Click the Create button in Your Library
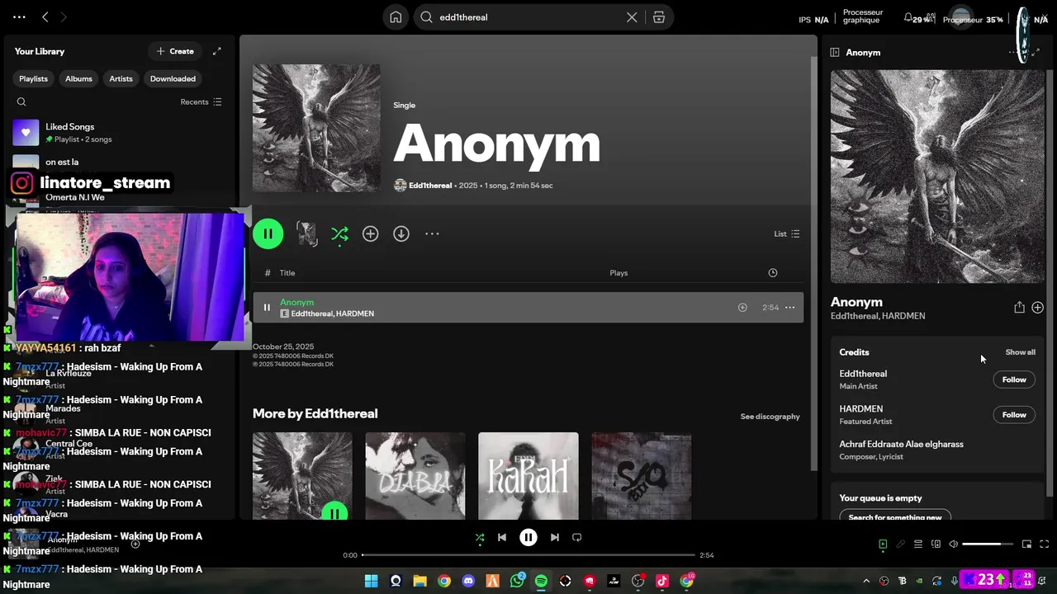The width and height of the screenshot is (1057, 594). coord(175,51)
